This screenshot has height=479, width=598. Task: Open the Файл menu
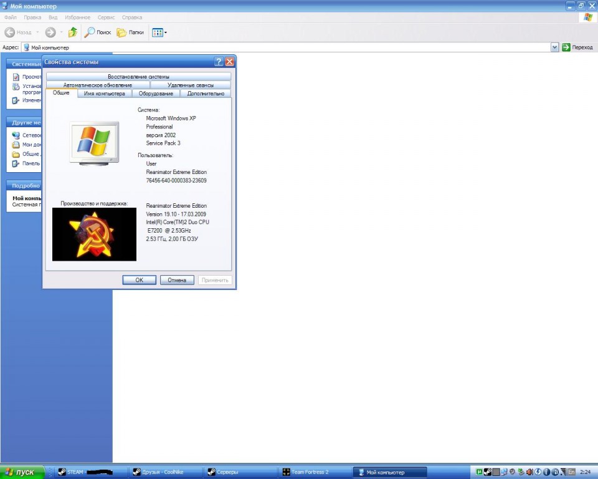pos(11,17)
